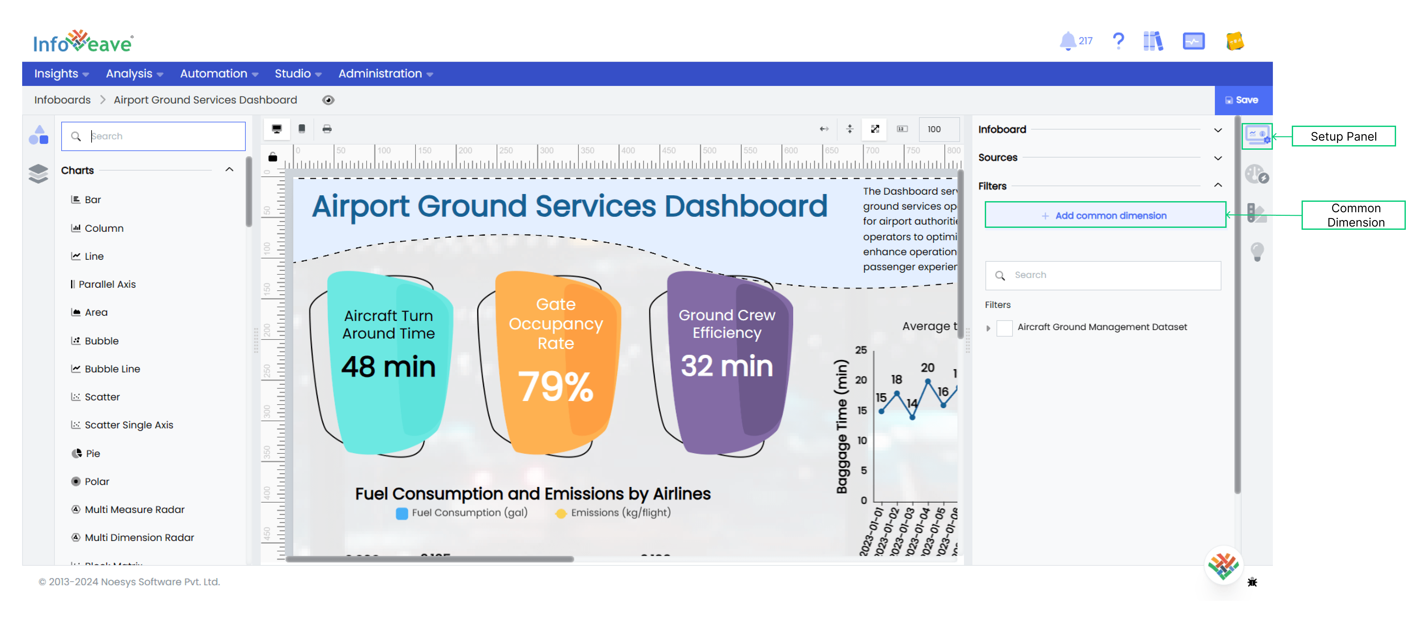Expand the Sources section
The width and height of the screenshot is (1428, 623).
click(x=1217, y=159)
